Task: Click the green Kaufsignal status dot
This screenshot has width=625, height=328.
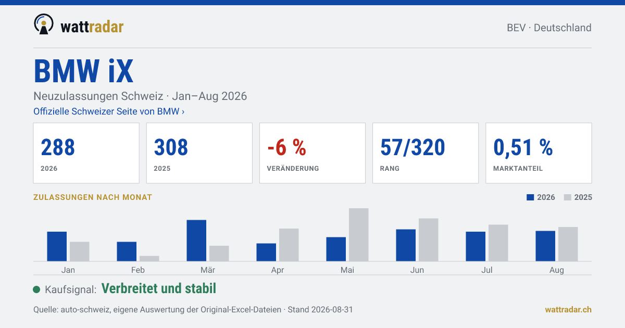Action: tap(36, 289)
